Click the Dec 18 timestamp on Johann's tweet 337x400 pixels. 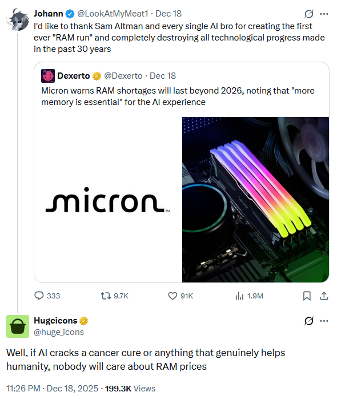tap(168, 14)
